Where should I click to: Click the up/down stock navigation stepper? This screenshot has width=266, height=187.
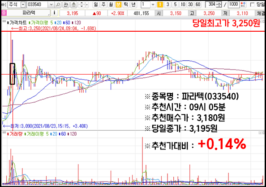(82, 4)
